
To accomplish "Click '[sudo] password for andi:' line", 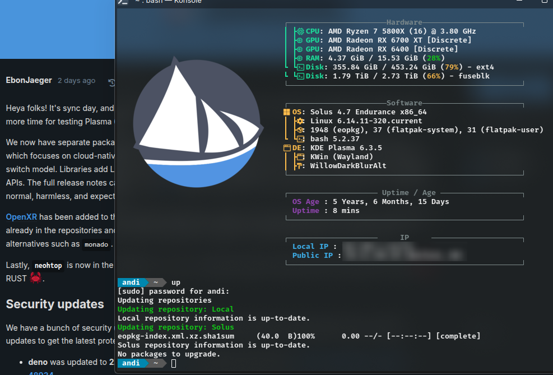I will [174, 291].
